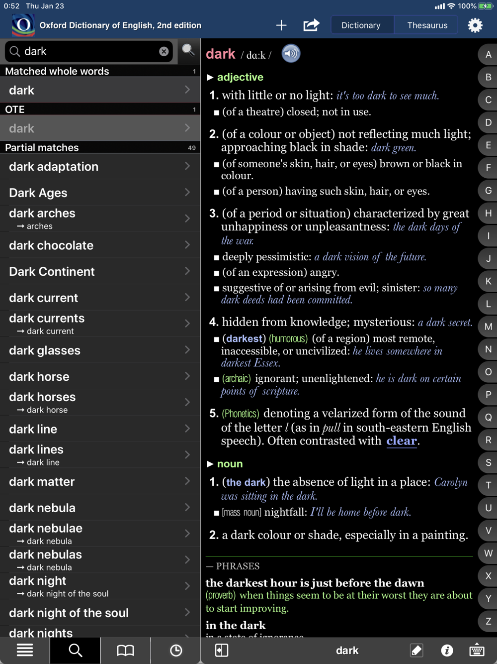Jump to letter S in index

click(489, 462)
